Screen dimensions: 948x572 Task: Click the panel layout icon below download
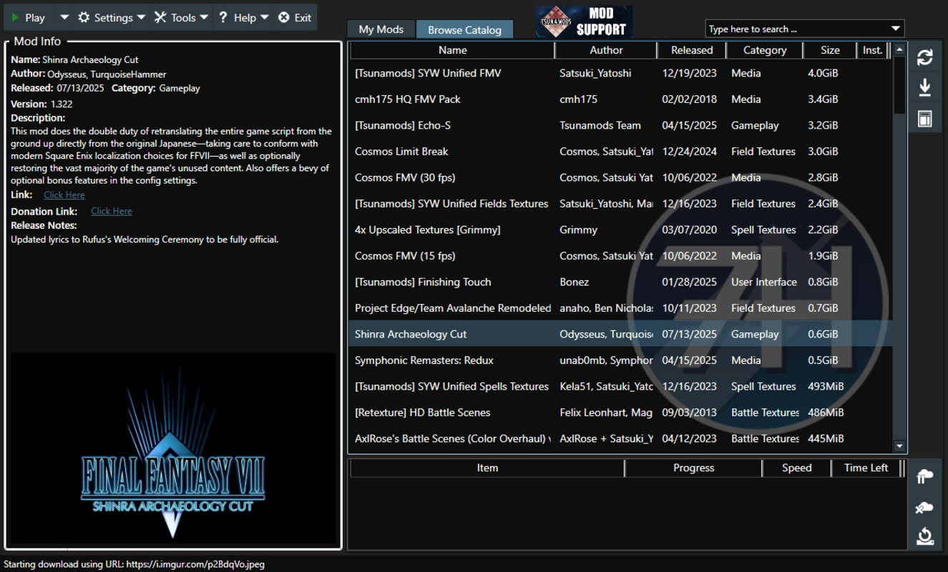(924, 119)
